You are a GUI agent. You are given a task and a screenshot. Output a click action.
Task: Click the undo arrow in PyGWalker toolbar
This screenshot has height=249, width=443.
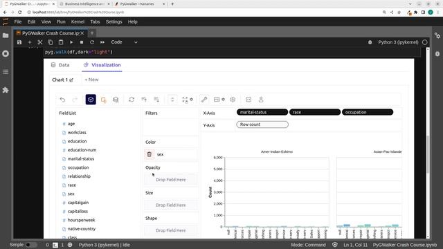pyautogui.click(x=62, y=100)
